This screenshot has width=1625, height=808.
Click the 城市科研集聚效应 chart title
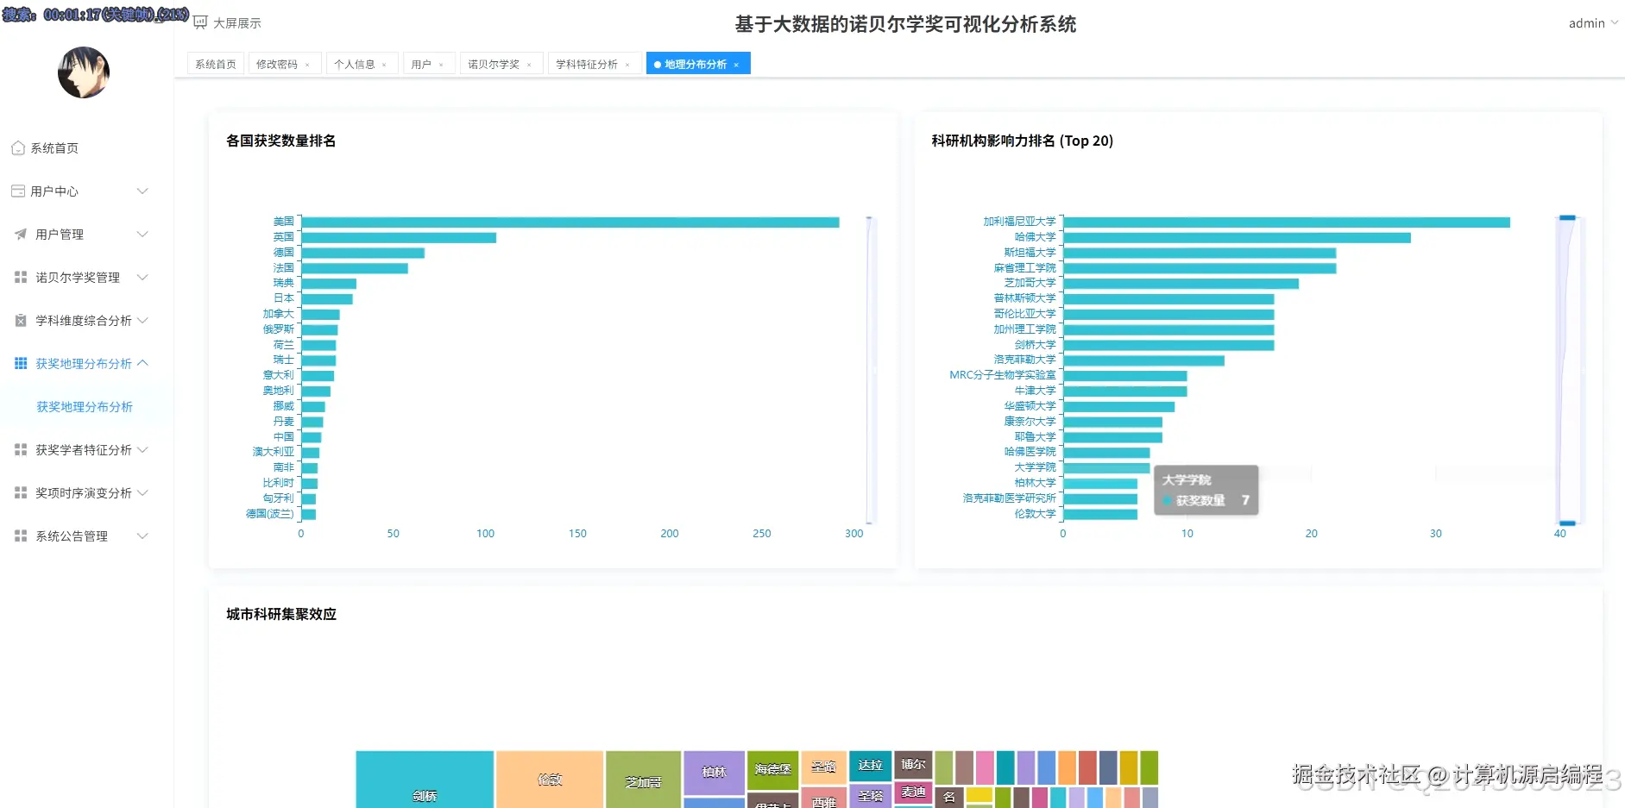point(281,614)
